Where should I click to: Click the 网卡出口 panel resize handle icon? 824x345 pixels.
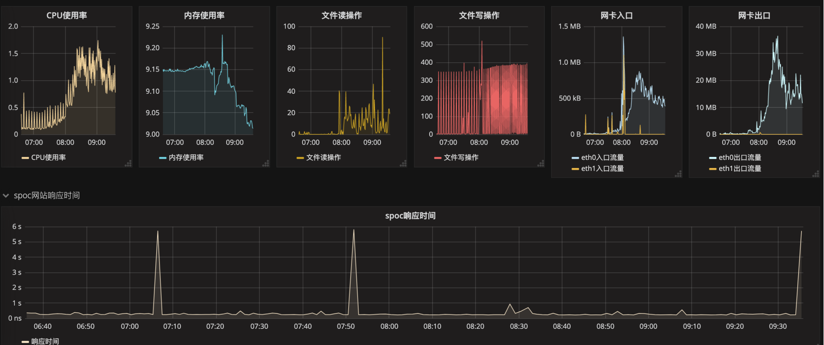[x=816, y=174]
